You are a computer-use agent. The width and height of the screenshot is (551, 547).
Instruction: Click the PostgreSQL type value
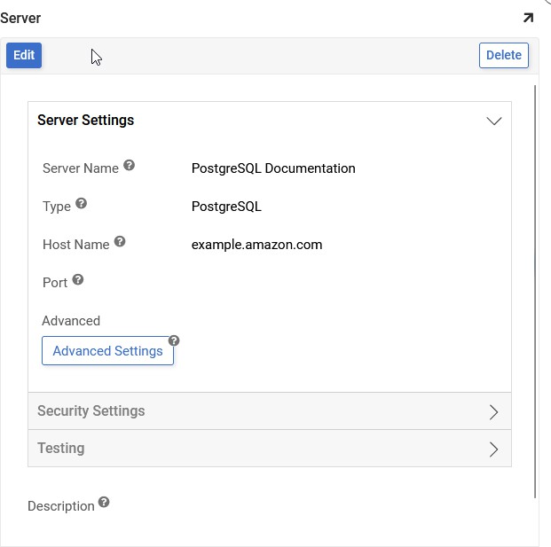(x=226, y=207)
